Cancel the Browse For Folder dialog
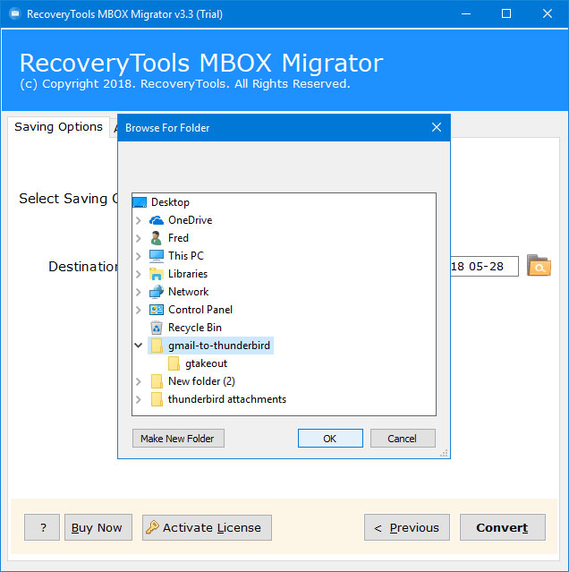This screenshot has width=569, height=572. (x=403, y=438)
